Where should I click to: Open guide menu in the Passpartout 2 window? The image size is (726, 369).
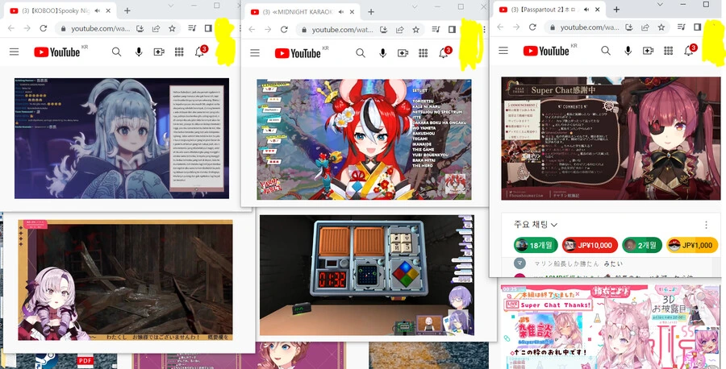[503, 51]
